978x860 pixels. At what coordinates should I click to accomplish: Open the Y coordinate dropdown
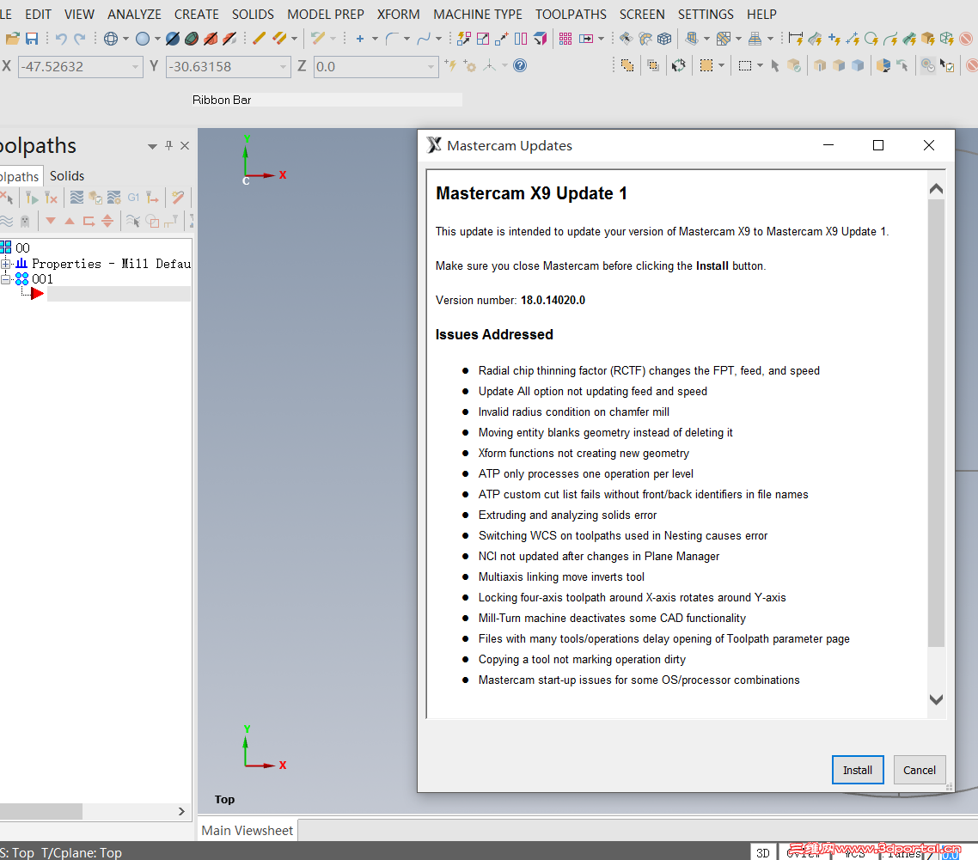point(283,67)
